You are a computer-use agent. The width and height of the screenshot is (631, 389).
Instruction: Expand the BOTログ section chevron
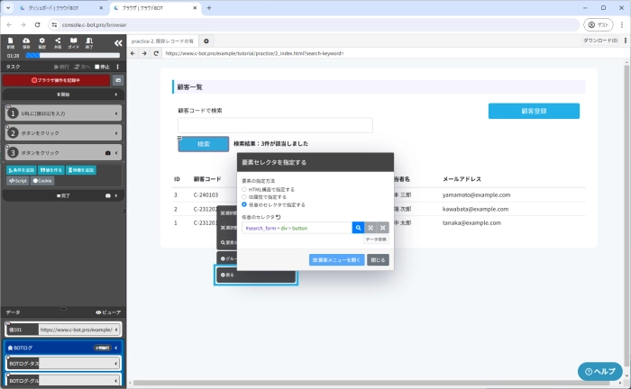point(117,347)
